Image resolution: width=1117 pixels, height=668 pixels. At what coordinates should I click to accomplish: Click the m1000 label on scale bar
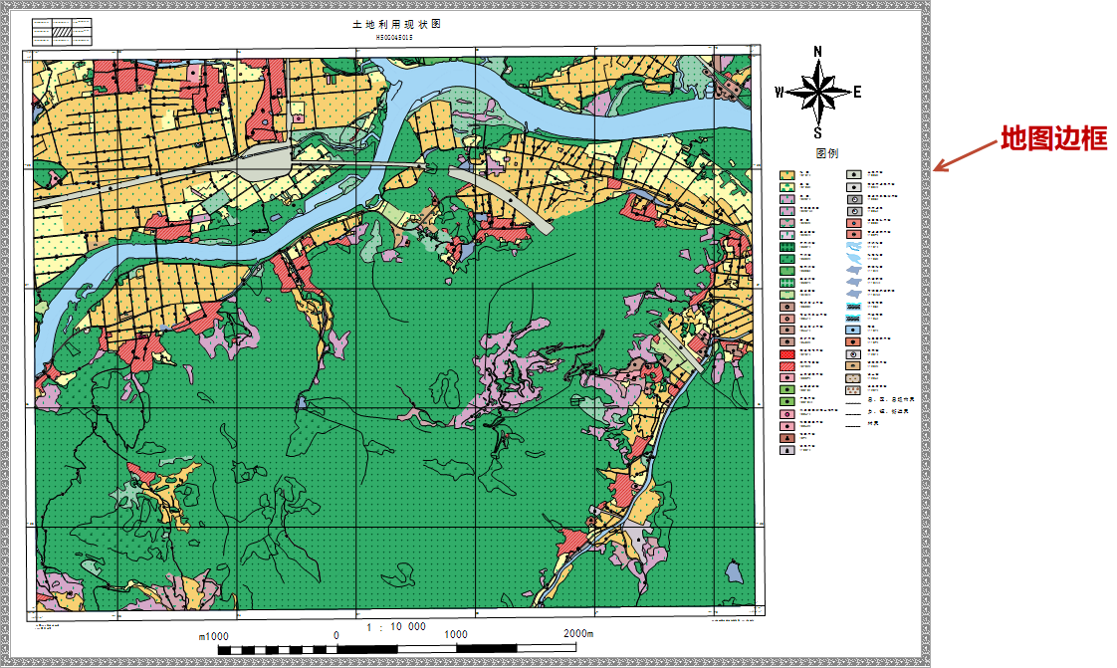click(213, 636)
